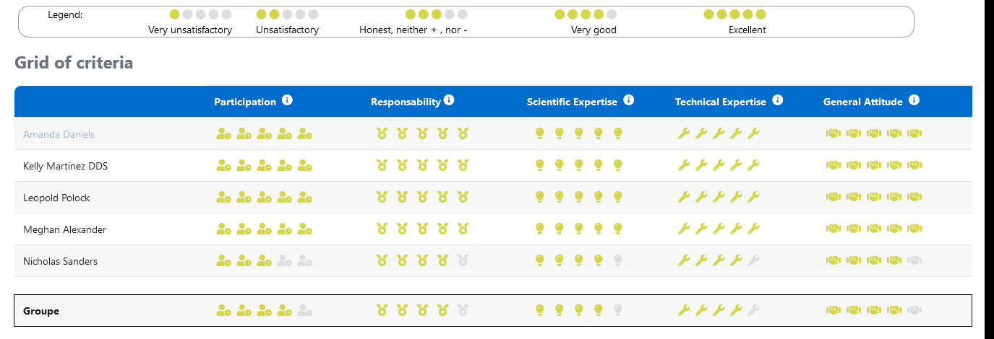This screenshot has width=994, height=339.
Task: Click Technical Expertise info icon
Action: (x=777, y=100)
